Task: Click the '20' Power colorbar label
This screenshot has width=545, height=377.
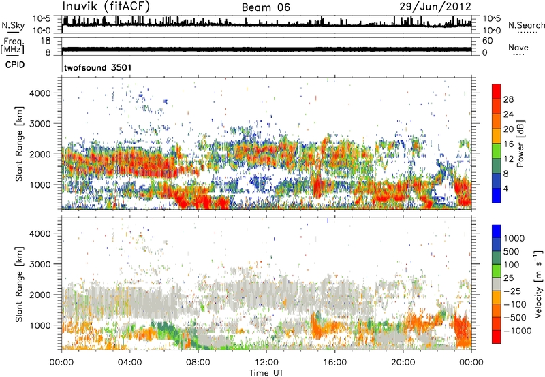Action: 508,129
